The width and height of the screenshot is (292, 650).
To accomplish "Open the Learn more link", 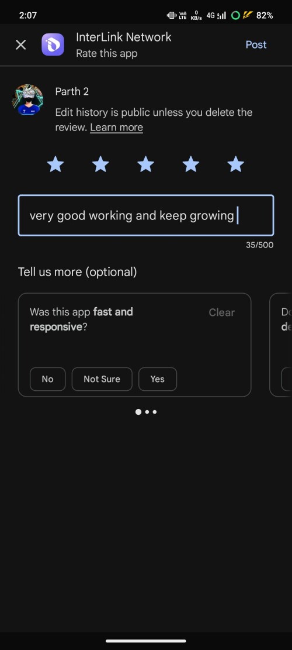I will tap(116, 128).
